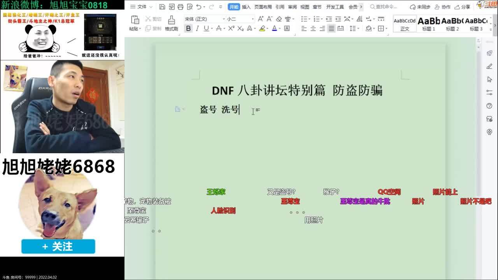Switch to the 插入 ribbon tab

[246, 7]
